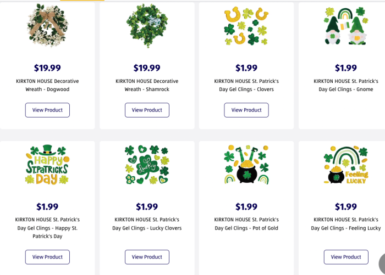View Product for Clovers gel clings
This screenshot has height=275, width=385.
click(x=246, y=110)
